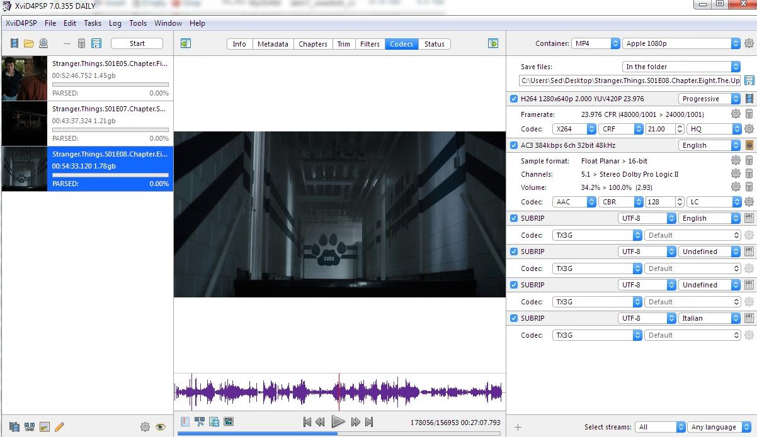This screenshot has height=437, width=757.
Task: Play the video preview
Action: (x=338, y=422)
